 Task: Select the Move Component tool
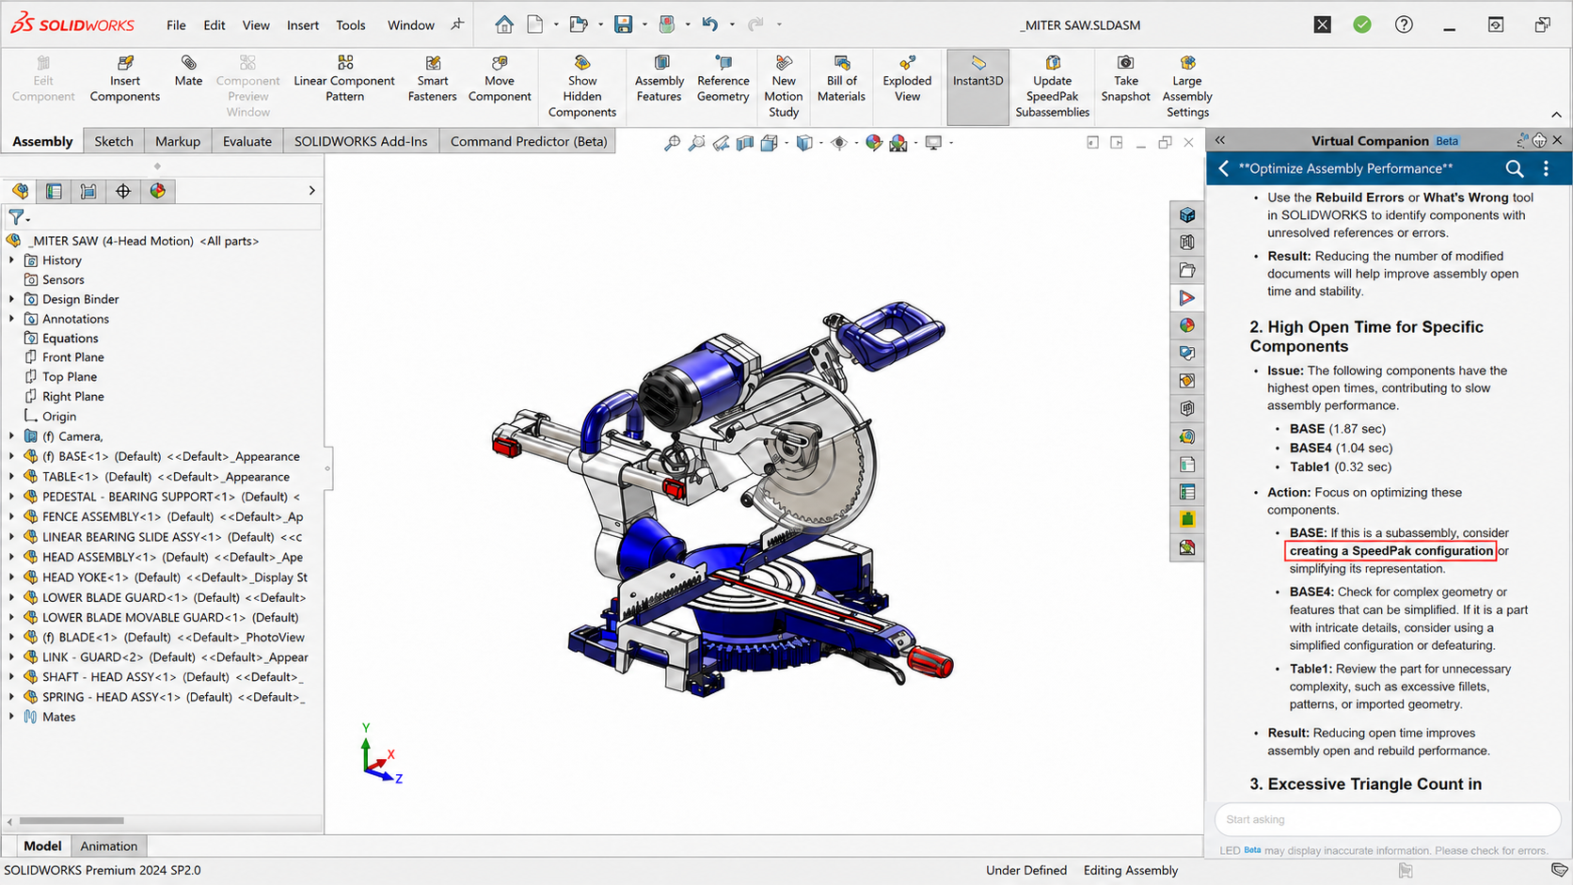point(500,79)
